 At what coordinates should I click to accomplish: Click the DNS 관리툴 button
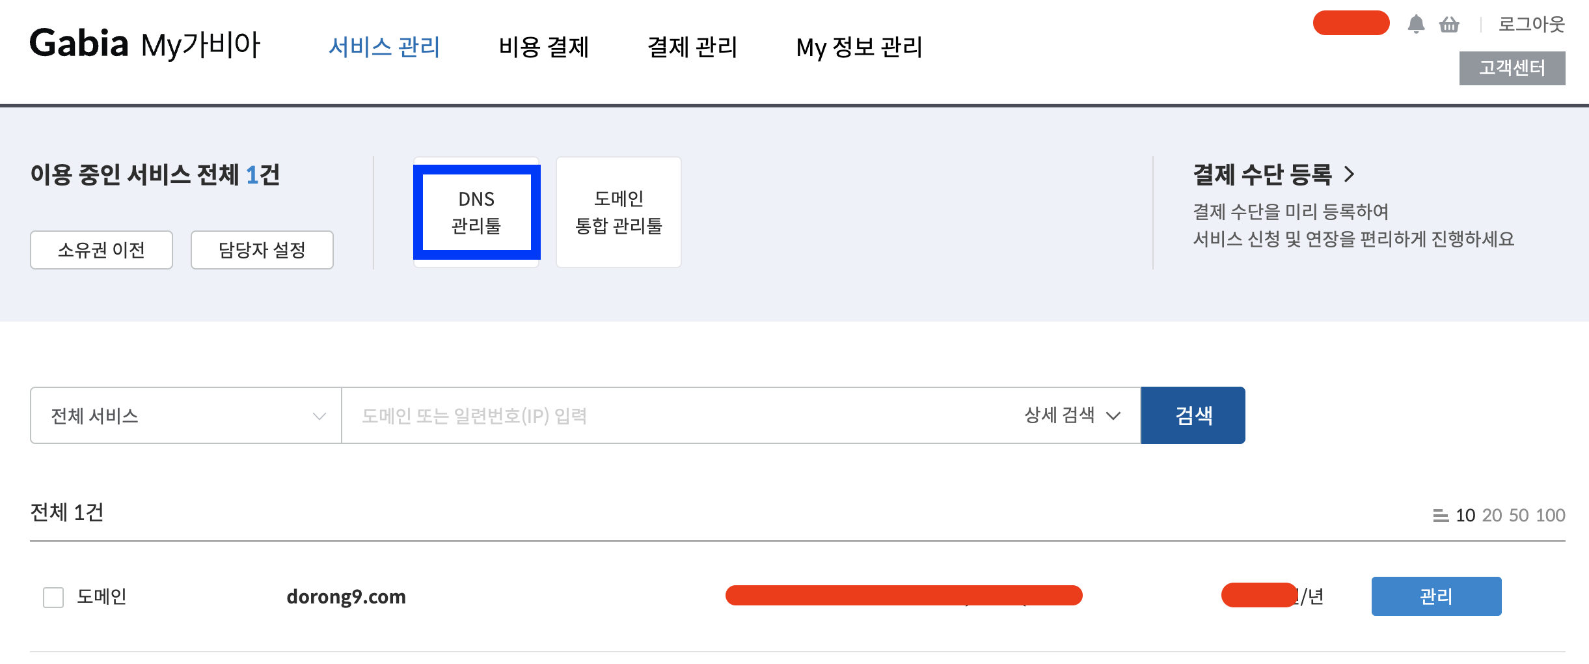476,212
